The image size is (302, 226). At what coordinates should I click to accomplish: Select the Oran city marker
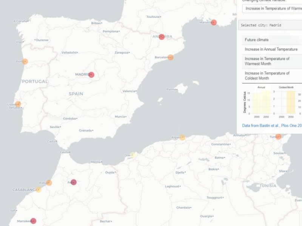pyautogui.click(x=133, y=155)
